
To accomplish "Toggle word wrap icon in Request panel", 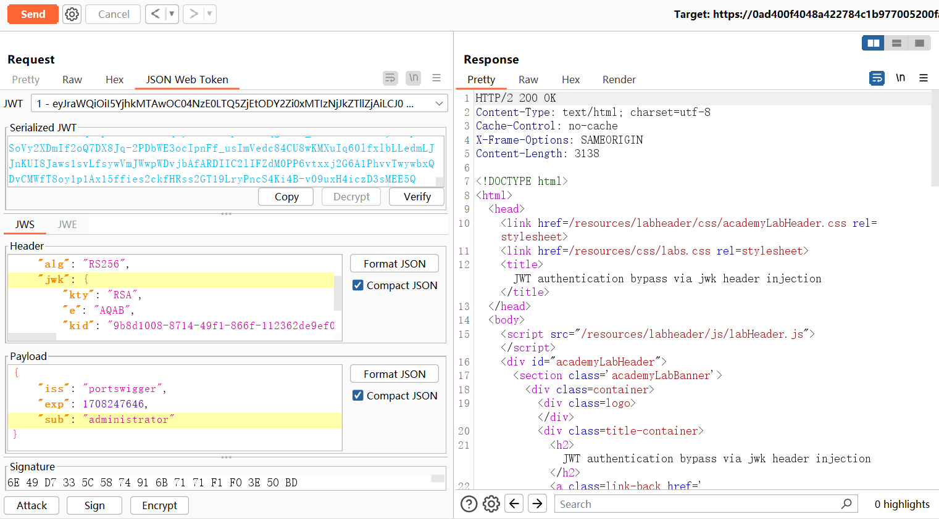I will pos(390,78).
